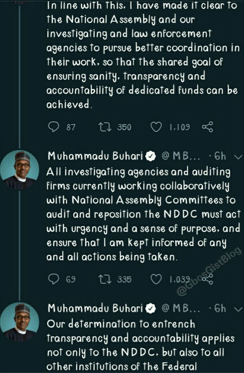Image resolution: width=244 pixels, height=373 pixels.
Task: Reply to tweet ending "can be achieved"
Action: coord(54,127)
